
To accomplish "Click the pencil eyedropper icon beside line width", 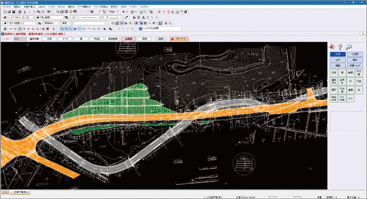I will click(x=126, y=17).
